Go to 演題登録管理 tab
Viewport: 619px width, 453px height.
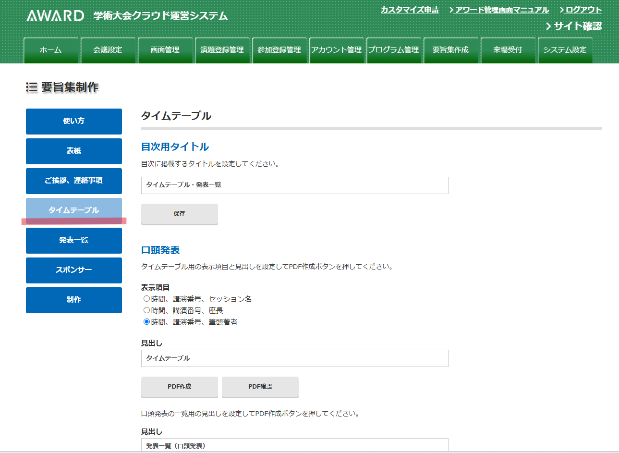222,50
